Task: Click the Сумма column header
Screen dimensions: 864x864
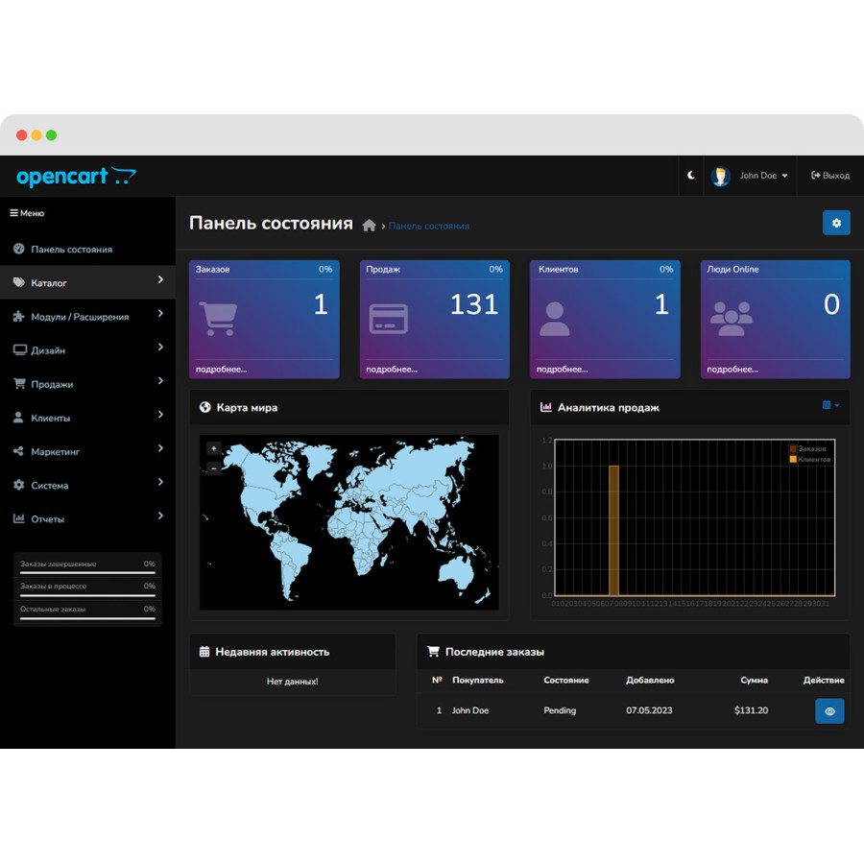Action: 754,680
